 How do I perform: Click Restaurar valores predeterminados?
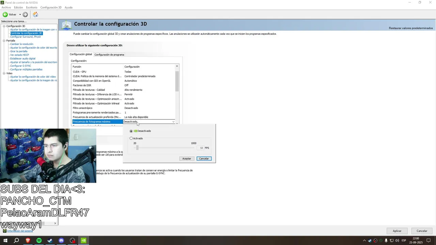click(x=411, y=28)
